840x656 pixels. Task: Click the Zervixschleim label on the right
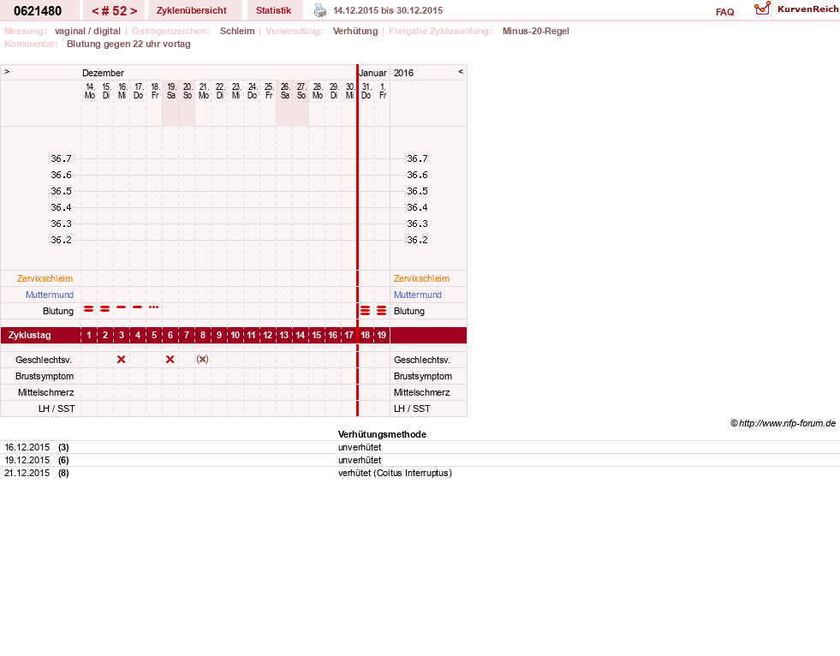click(421, 278)
